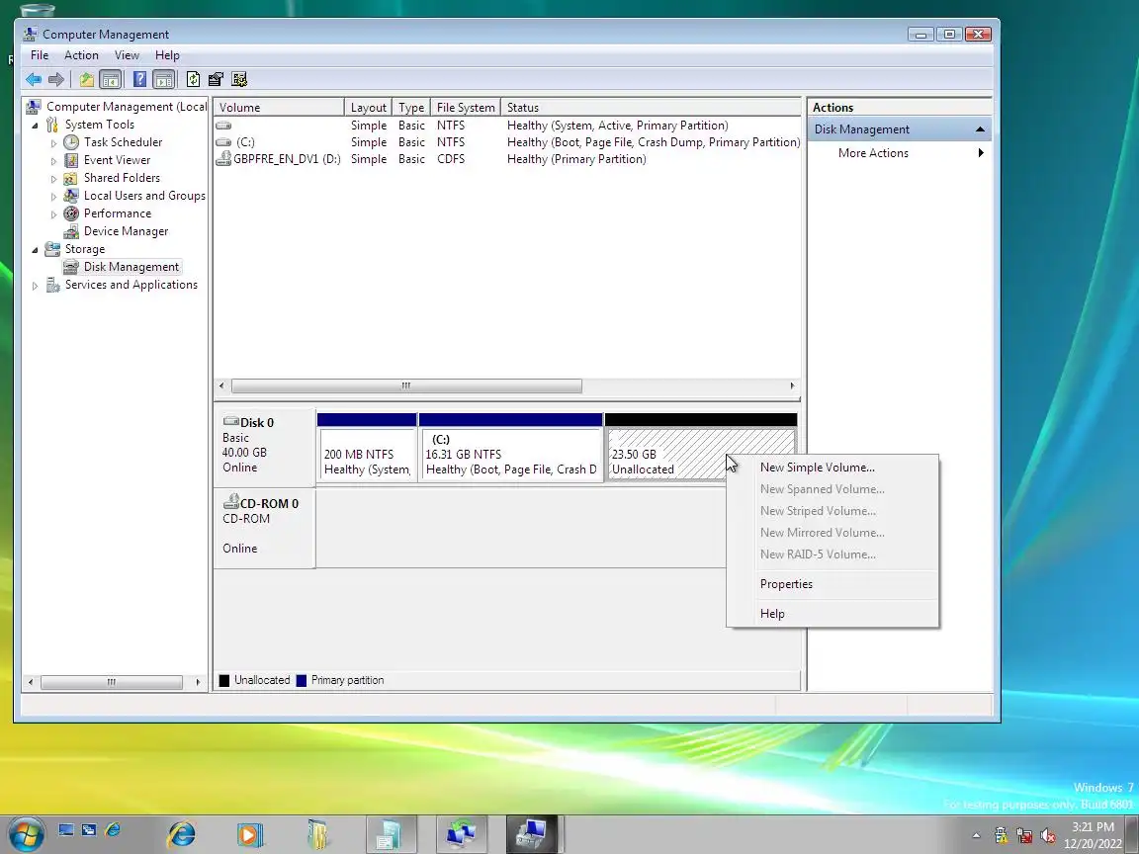Click the muted volume tray icon
1139x854 pixels.
pyautogui.click(x=1047, y=836)
